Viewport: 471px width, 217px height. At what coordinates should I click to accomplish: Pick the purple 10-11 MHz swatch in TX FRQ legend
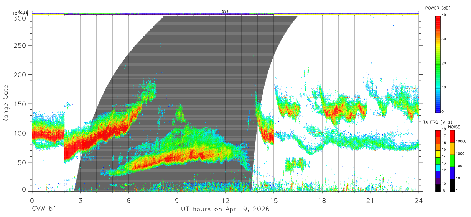coord(438,180)
